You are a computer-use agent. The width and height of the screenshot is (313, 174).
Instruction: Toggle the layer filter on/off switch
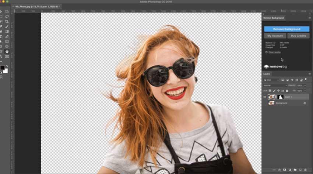tap(306, 79)
